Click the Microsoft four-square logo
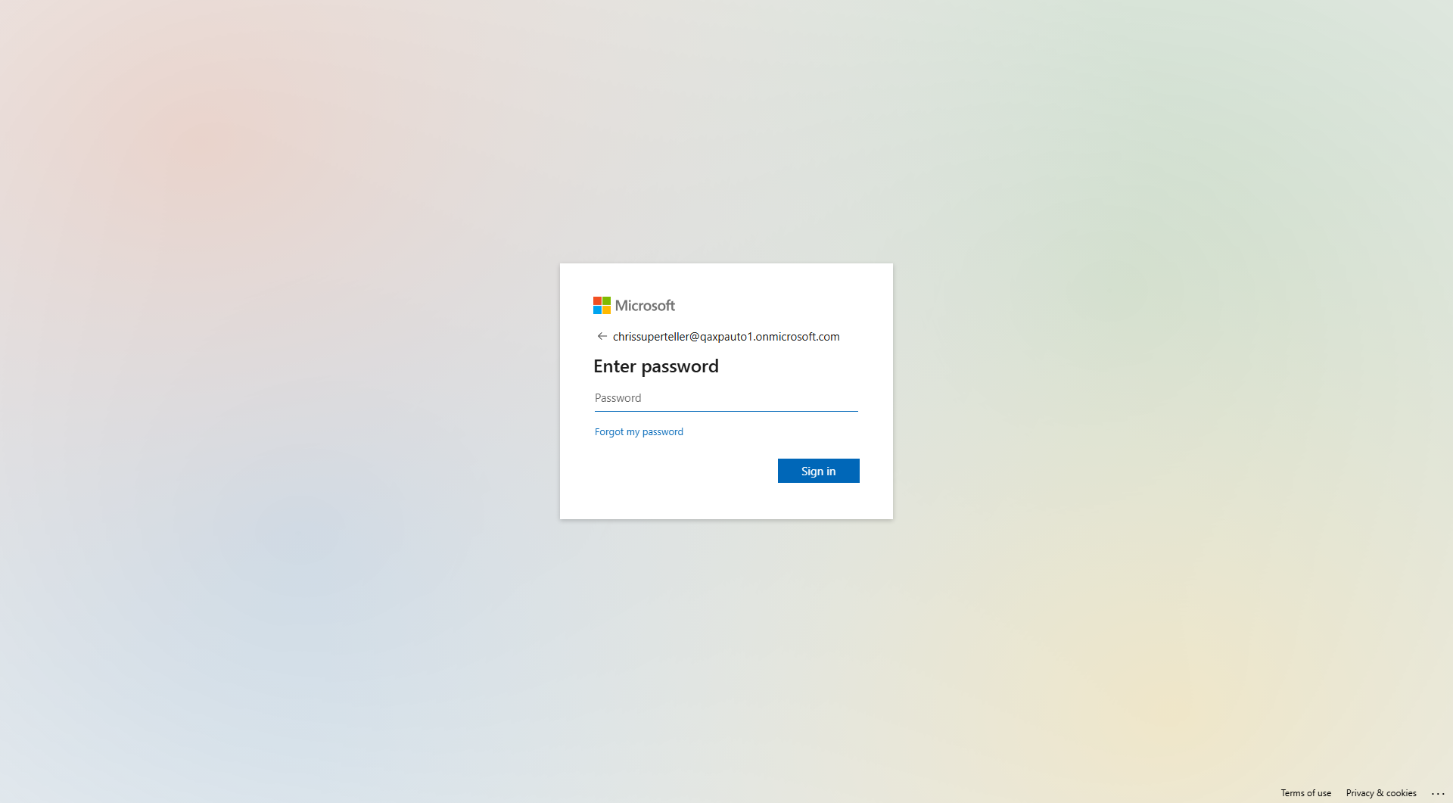The width and height of the screenshot is (1453, 803). tap(602, 306)
